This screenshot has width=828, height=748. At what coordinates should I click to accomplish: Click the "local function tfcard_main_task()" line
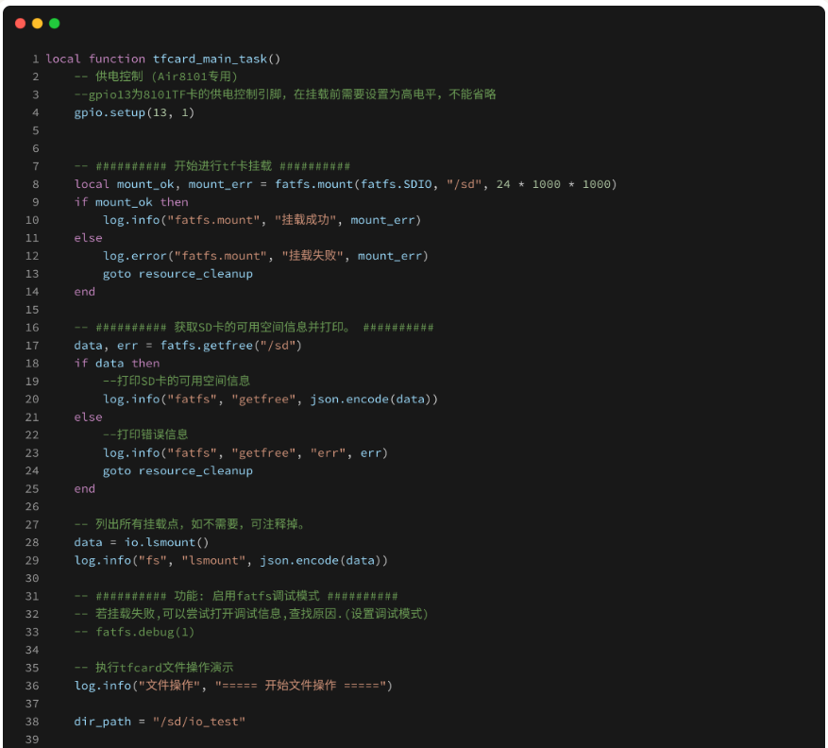163,59
